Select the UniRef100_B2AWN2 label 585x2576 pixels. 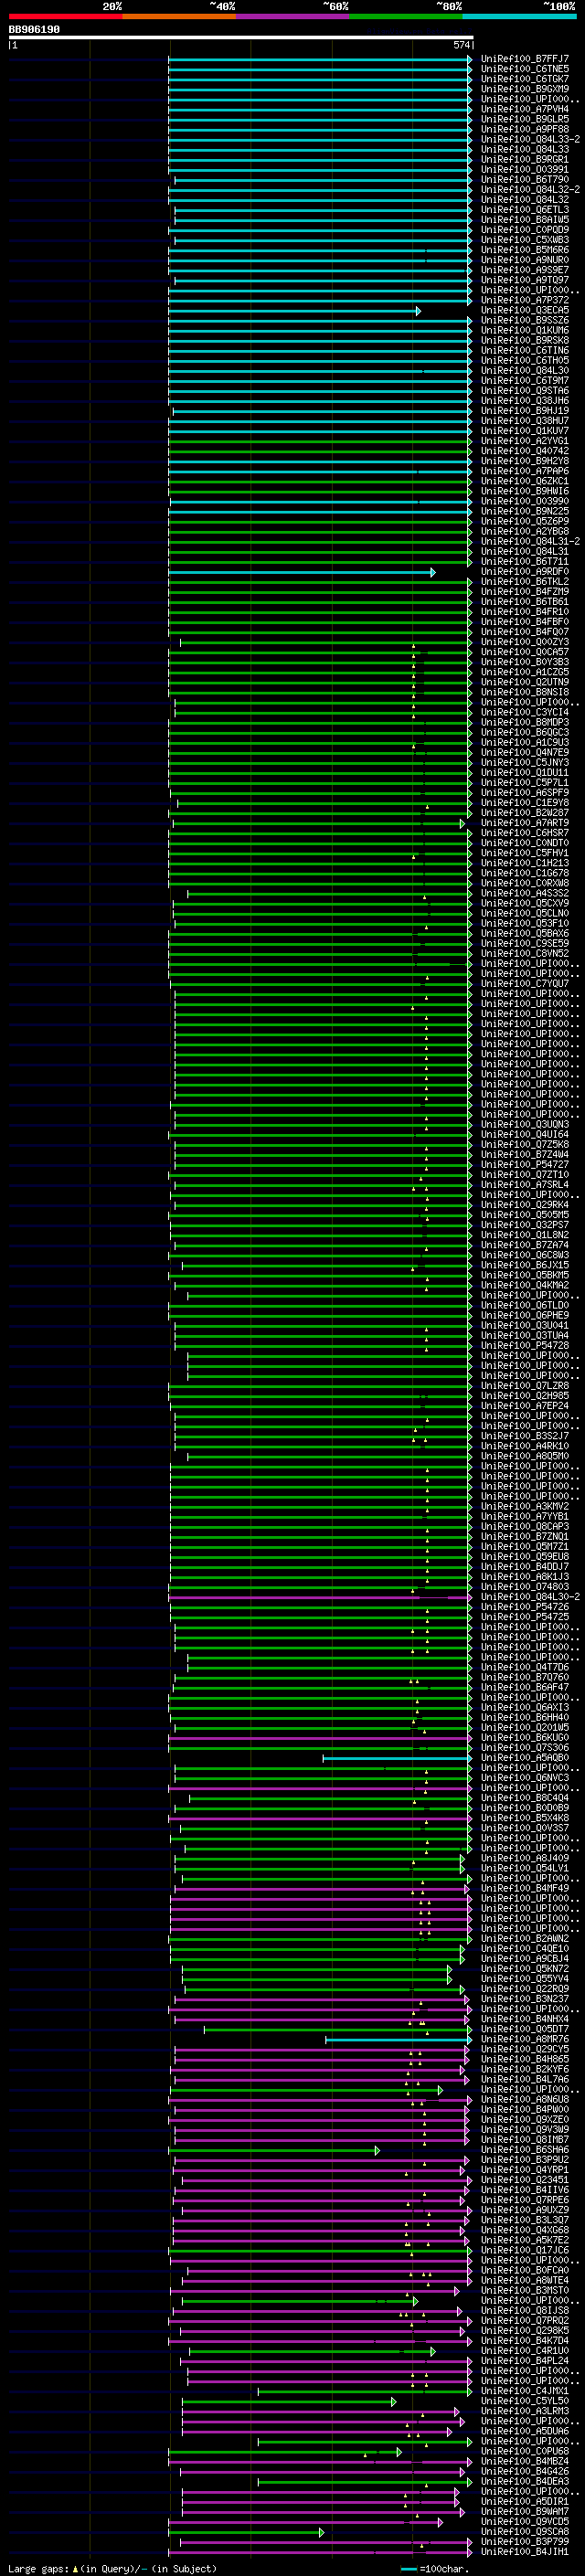(x=525, y=1939)
